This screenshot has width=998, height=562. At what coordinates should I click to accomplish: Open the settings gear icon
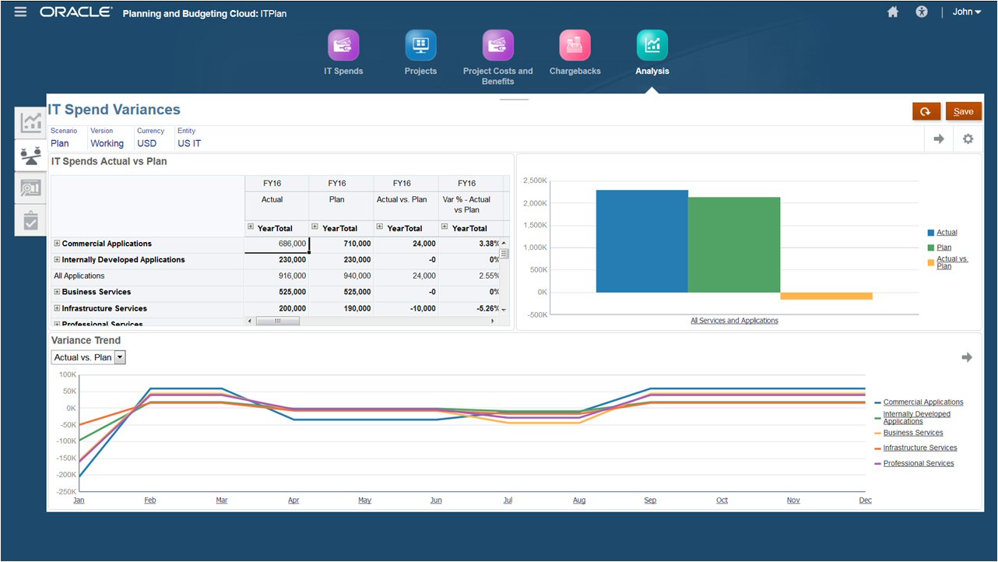point(967,137)
